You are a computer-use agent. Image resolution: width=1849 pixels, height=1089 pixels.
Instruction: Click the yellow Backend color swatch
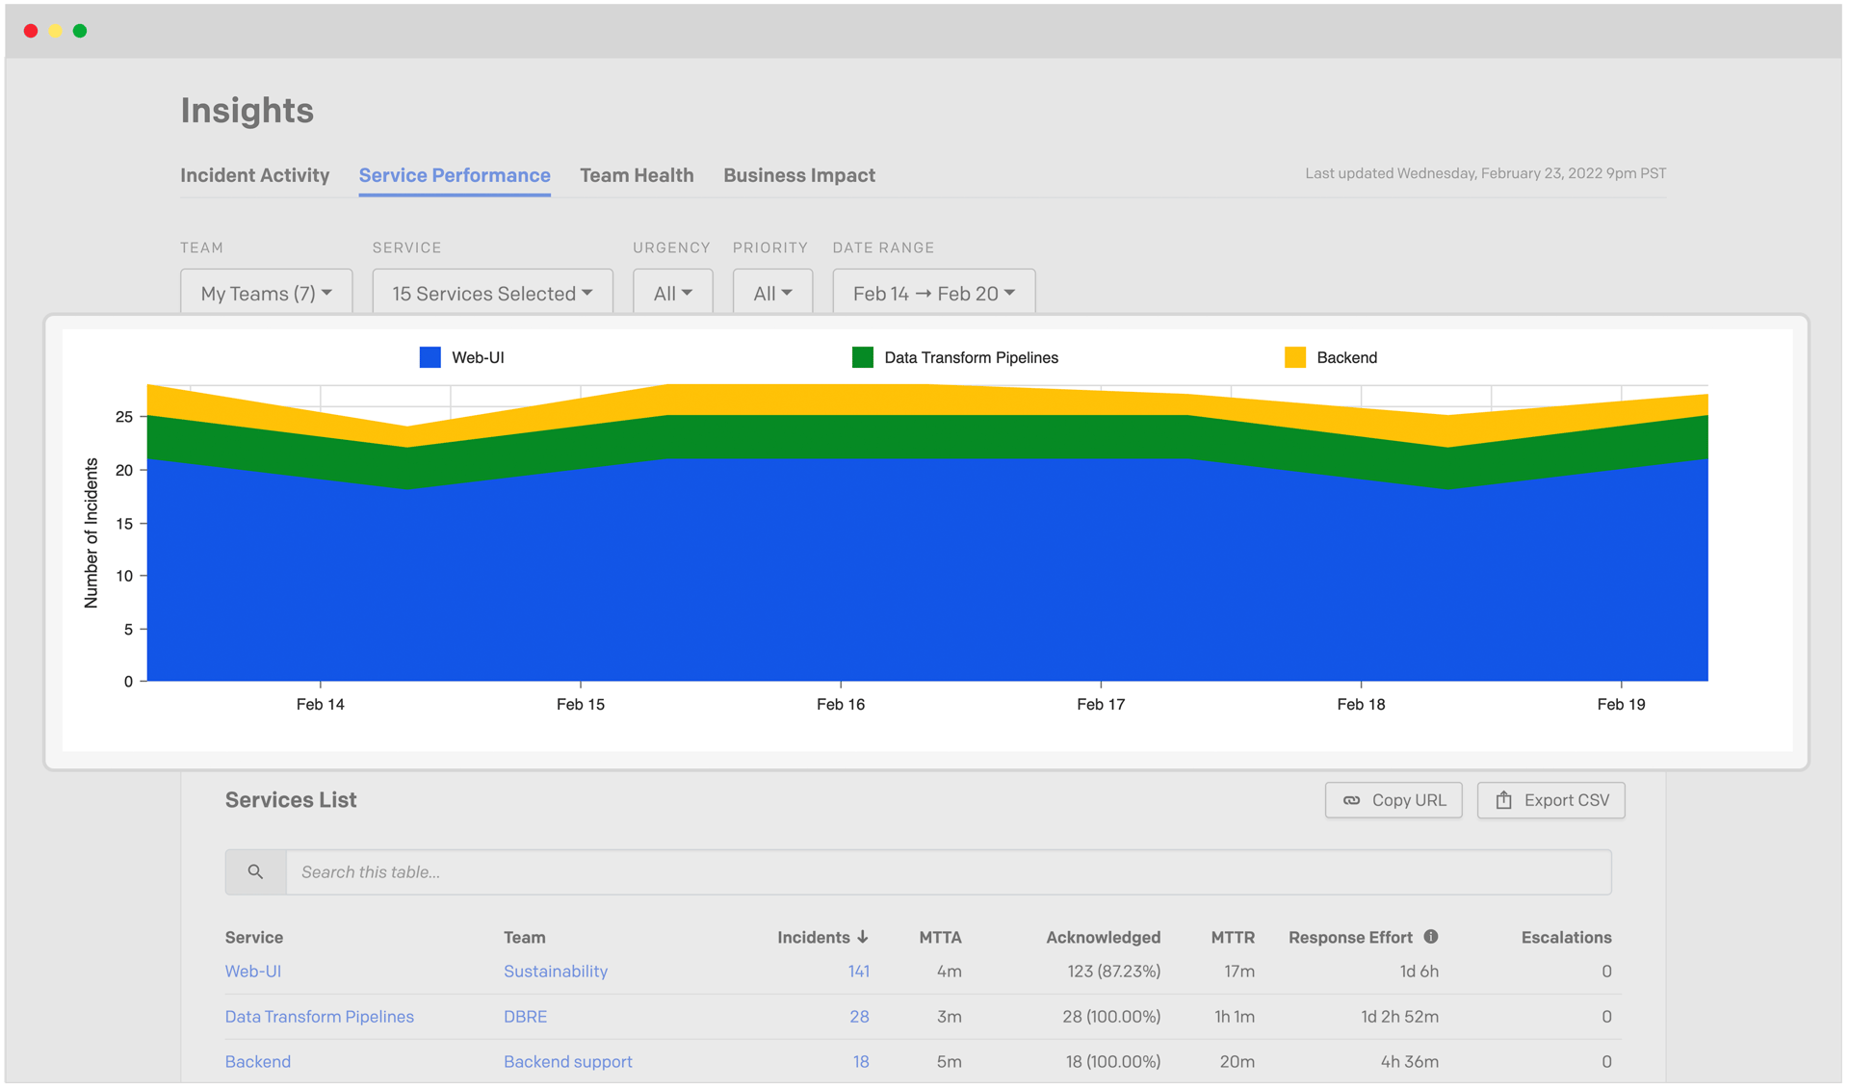[x=1295, y=358]
